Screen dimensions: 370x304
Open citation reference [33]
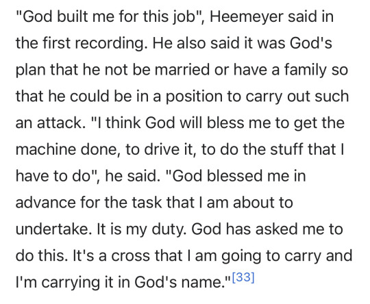[243, 277]
